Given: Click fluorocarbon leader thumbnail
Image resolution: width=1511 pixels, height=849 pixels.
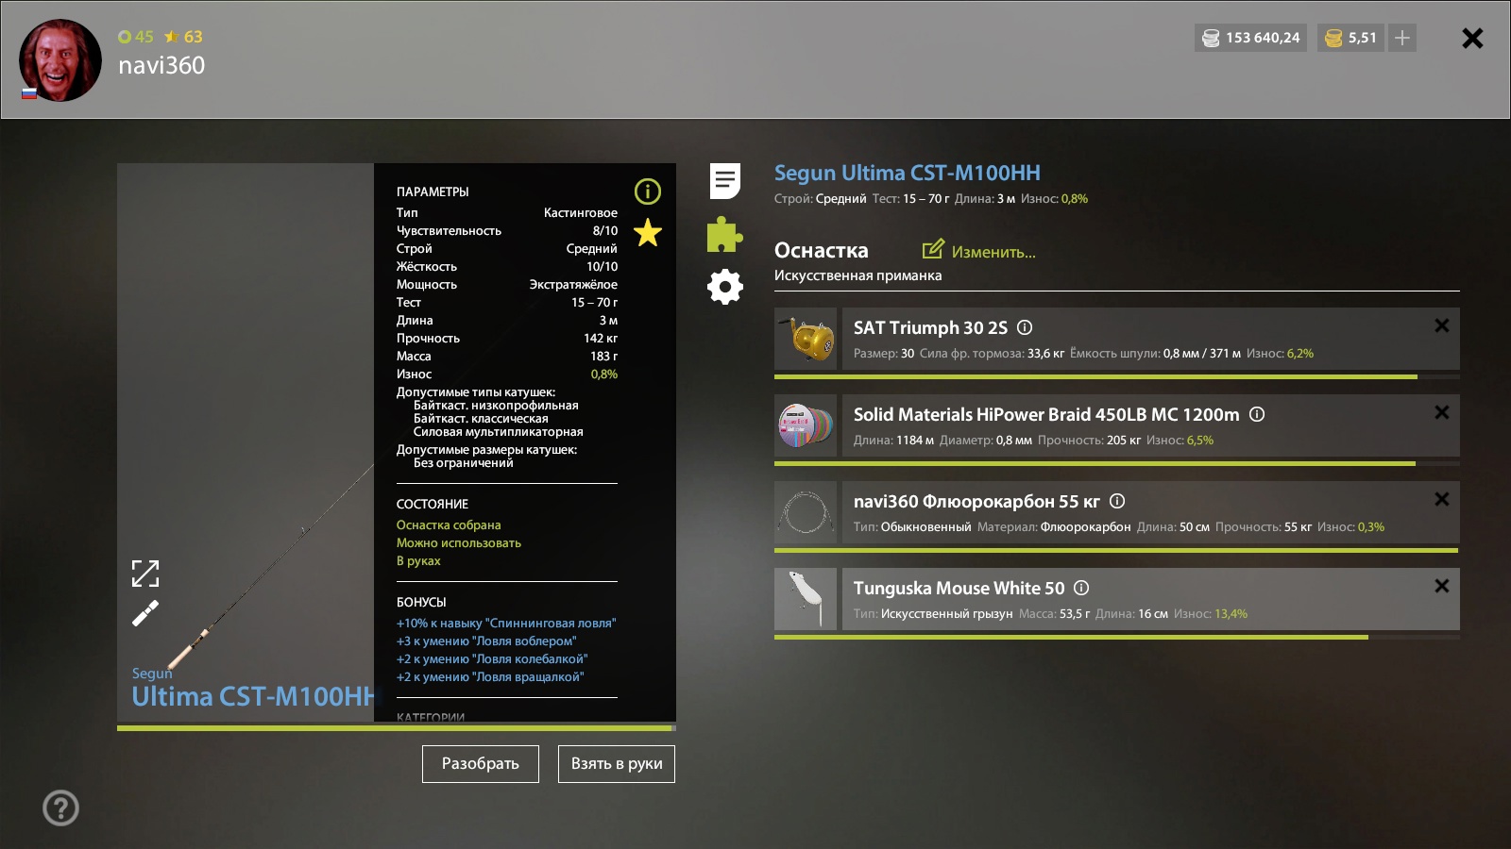Looking at the screenshot, I should click(x=806, y=512).
